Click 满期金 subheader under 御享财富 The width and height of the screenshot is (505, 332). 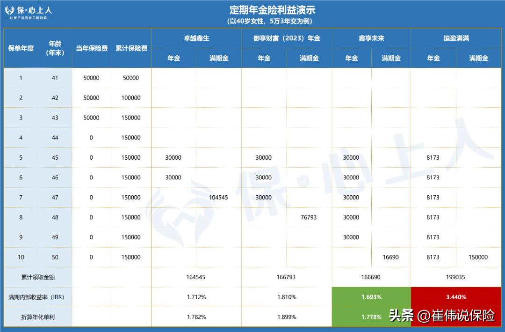coord(309,59)
